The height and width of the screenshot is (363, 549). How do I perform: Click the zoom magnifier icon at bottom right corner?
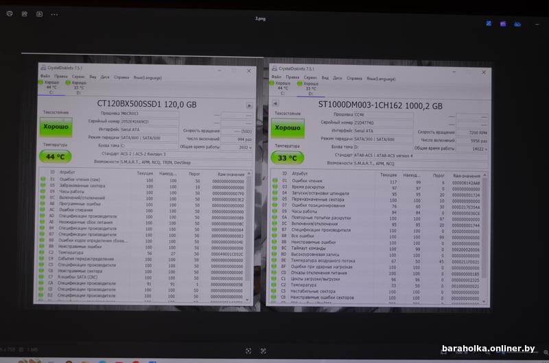tap(546, 353)
